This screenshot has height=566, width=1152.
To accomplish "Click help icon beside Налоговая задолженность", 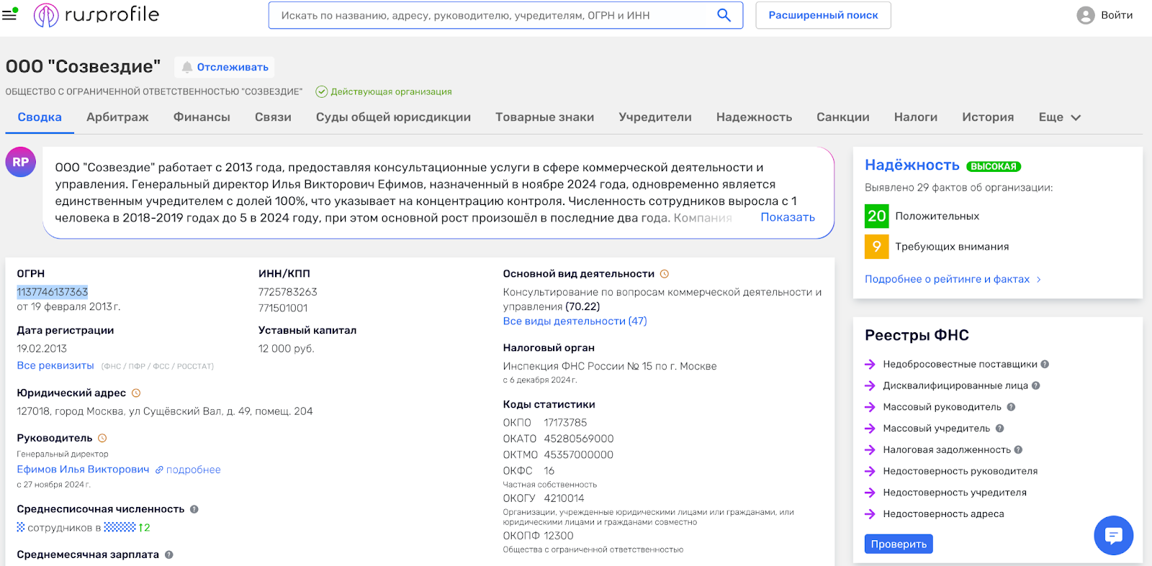I will coord(1018,450).
